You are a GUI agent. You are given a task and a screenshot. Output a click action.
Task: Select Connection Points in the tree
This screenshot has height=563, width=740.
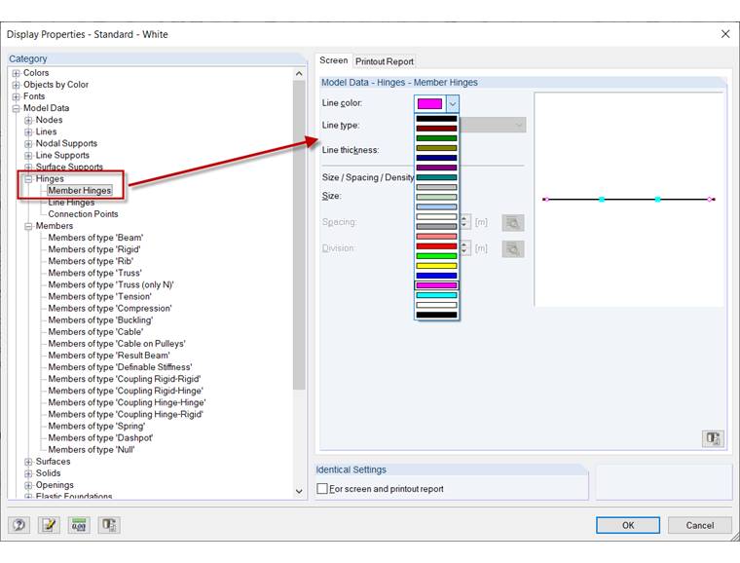click(83, 214)
